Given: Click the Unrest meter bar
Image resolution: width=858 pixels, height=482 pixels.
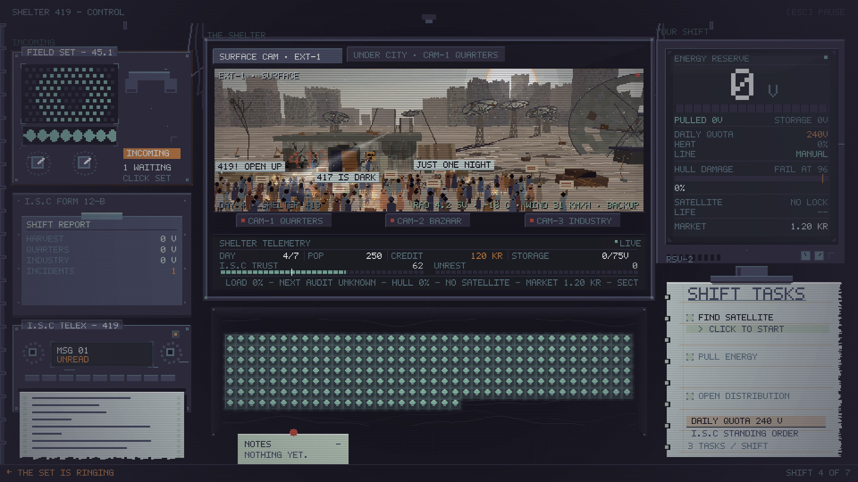Looking at the screenshot, I should [x=535, y=272].
